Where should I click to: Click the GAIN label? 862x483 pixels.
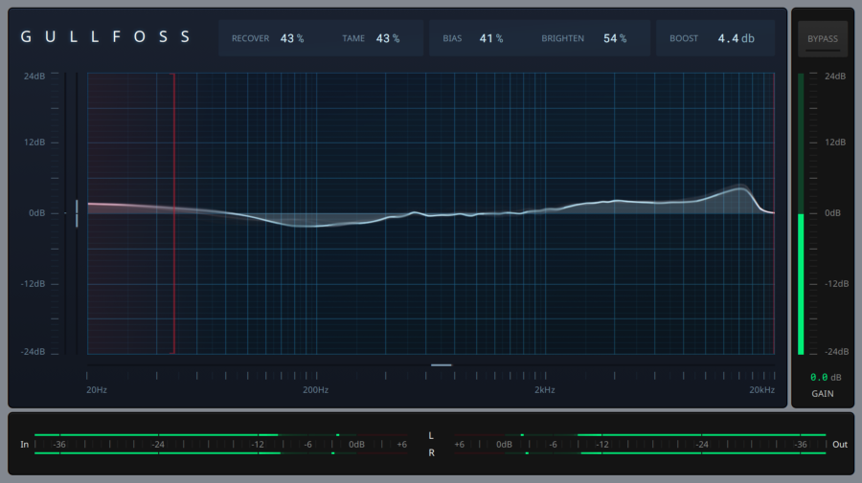823,393
